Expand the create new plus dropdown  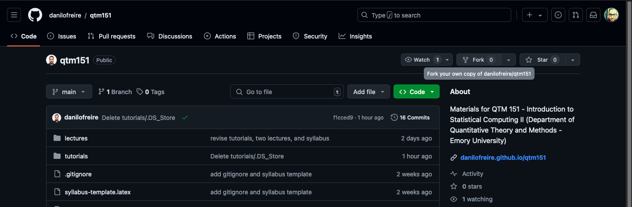pos(534,15)
